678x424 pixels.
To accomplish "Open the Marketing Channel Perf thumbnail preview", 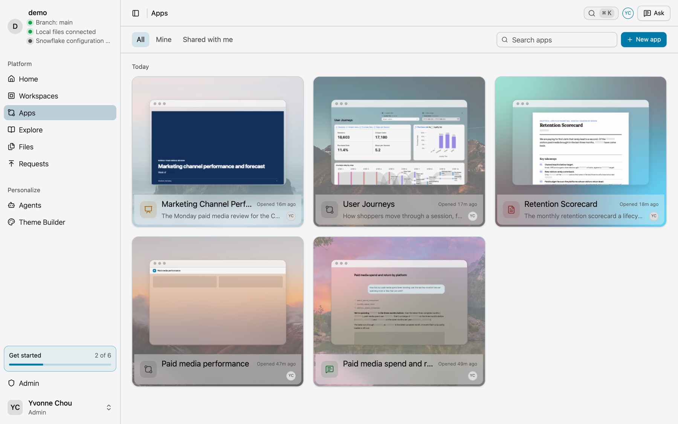I will click(x=218, y=142).
